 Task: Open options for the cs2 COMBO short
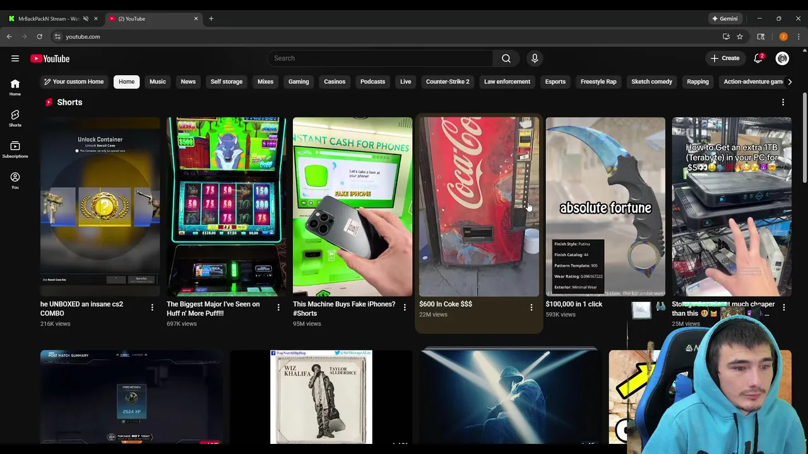pyautogui.click(x=152, y=307)
